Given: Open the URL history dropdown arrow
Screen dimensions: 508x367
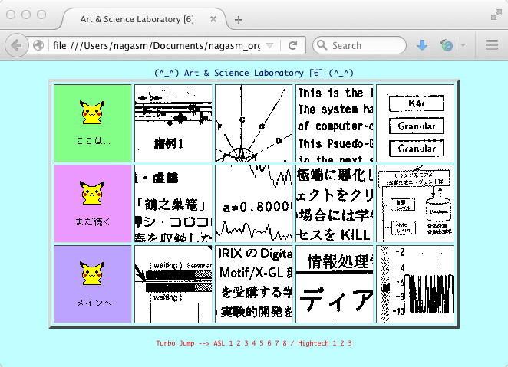Looking at the screenshot, I should point(269,46).
